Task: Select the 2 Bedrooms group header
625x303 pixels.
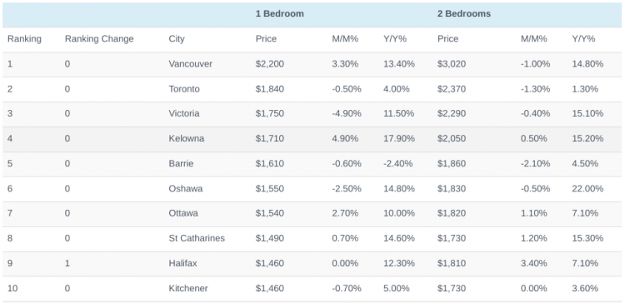Action: coord(464,13)
